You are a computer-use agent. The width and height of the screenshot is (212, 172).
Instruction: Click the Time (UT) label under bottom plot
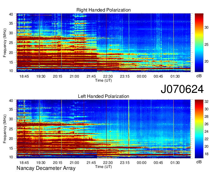(x=104, y=167)
